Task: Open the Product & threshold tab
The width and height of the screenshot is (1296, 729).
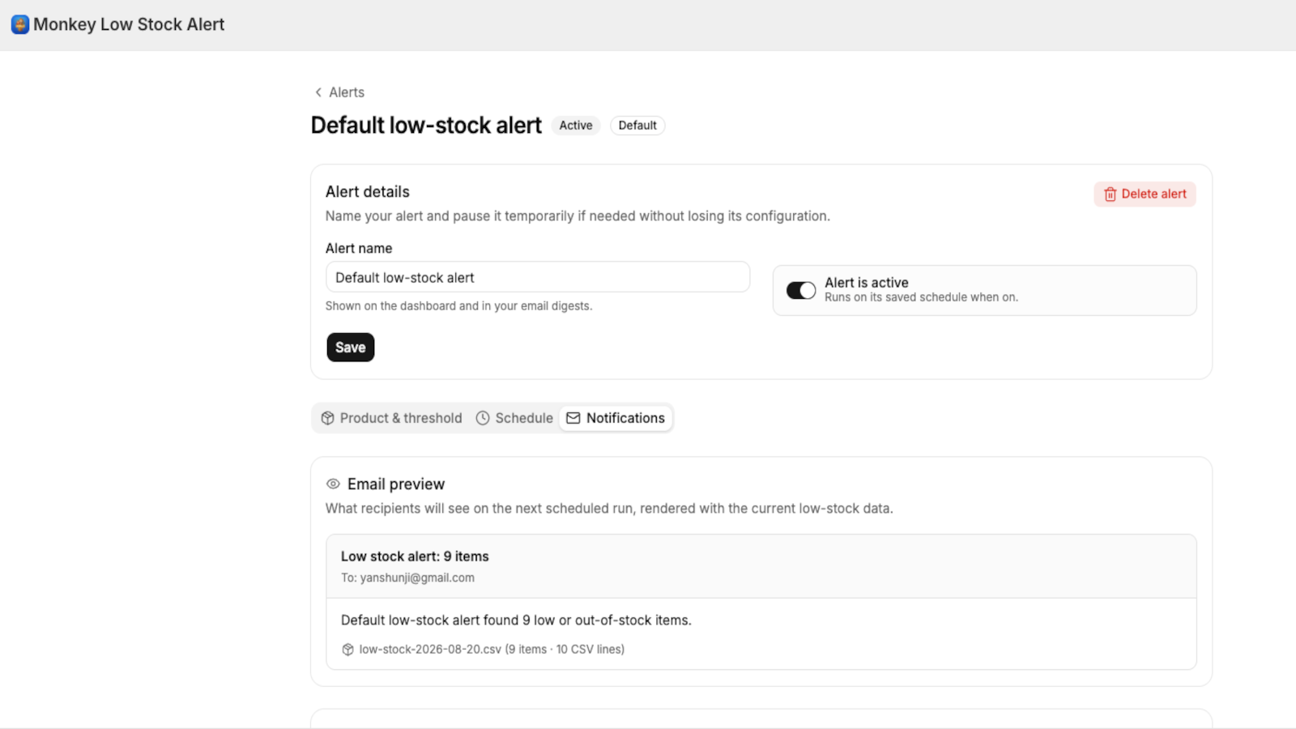Action: coord(392,418)
